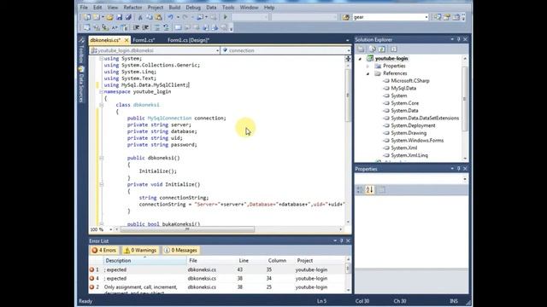This screenshot has width=547, height=307.
Task: Toggle the 0 Messages filter
Action: [x=180, y=250]
